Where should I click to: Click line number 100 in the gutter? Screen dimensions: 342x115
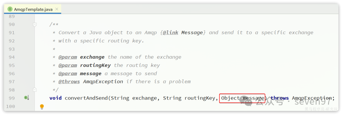(10, 106)
